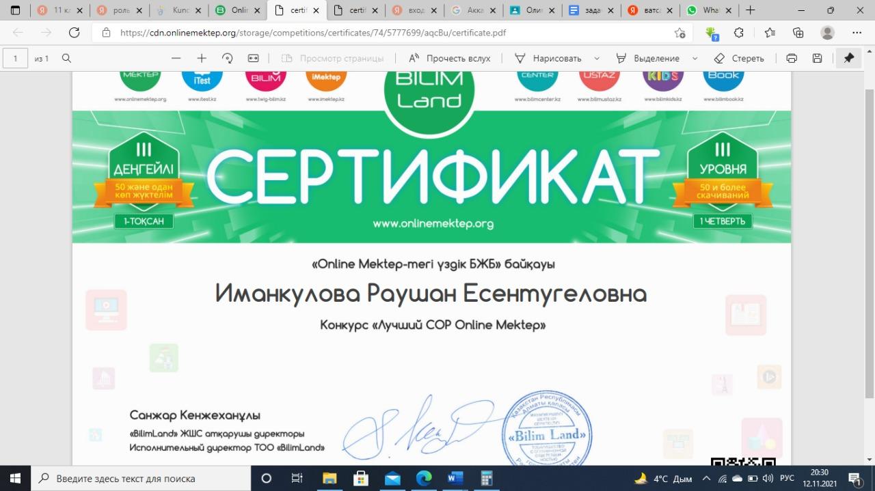Expand the Нарисовать options dropdown arrow
The image size is (875, 491).
[x=597, y=59]
